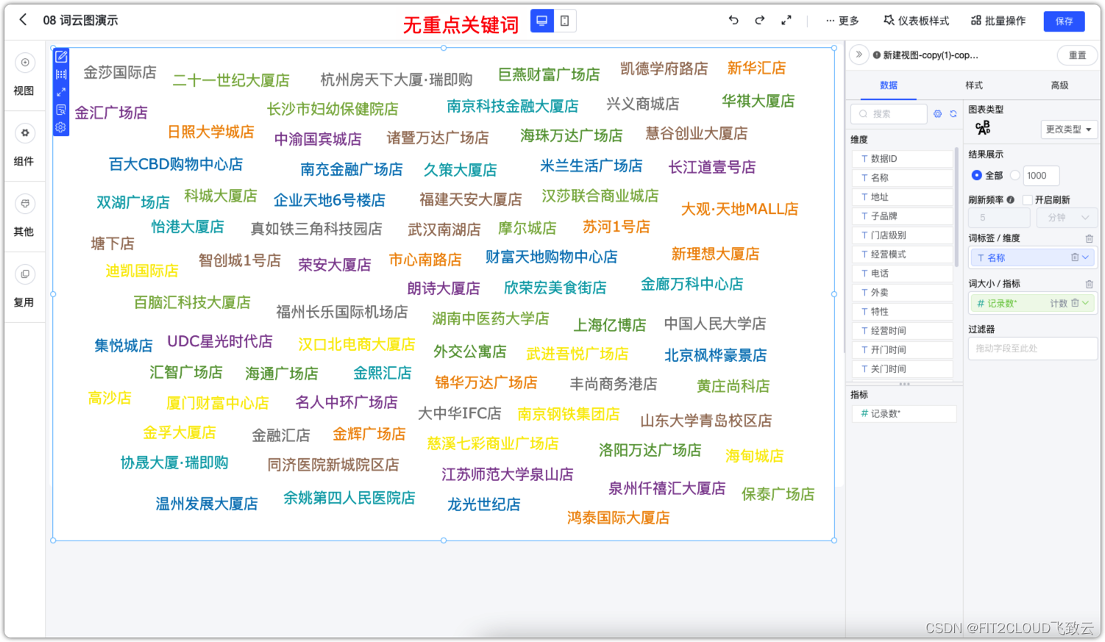Screen dimensions: 1105x642
Task: Open the 组件 components panel
Action: [24, 144]
